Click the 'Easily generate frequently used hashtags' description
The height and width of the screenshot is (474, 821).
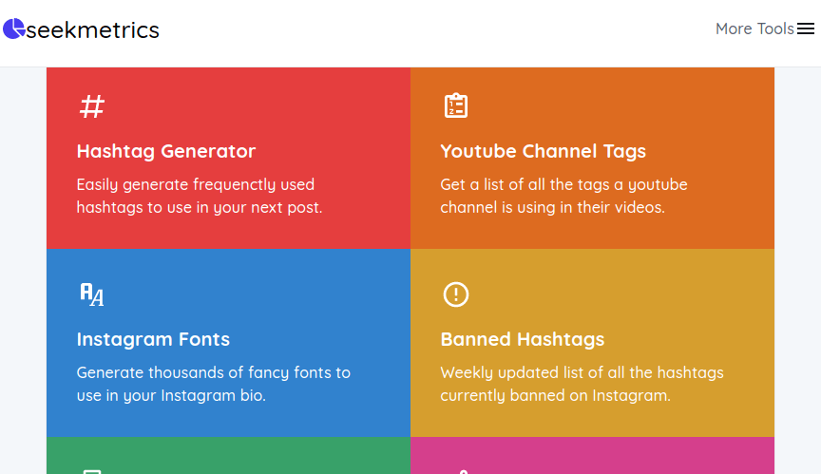[200, 196]
